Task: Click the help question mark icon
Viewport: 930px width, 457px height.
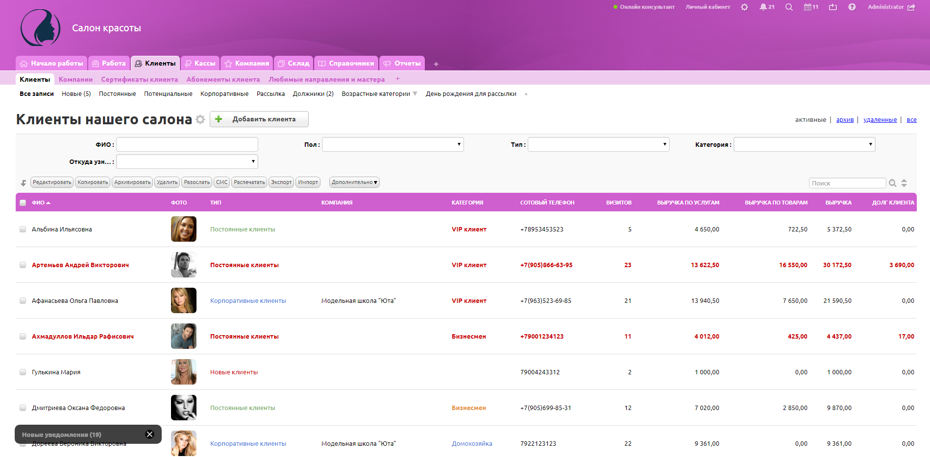Action: click(852, 7)
